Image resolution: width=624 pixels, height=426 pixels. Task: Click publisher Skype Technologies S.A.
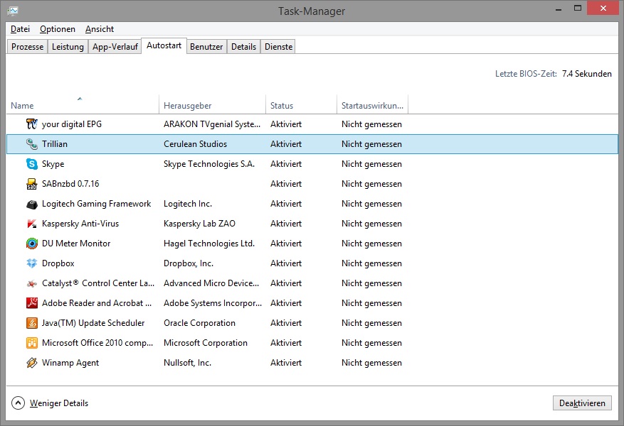(209, 164)
